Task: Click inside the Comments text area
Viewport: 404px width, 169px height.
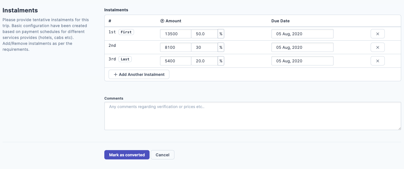Action: point(252,116)
